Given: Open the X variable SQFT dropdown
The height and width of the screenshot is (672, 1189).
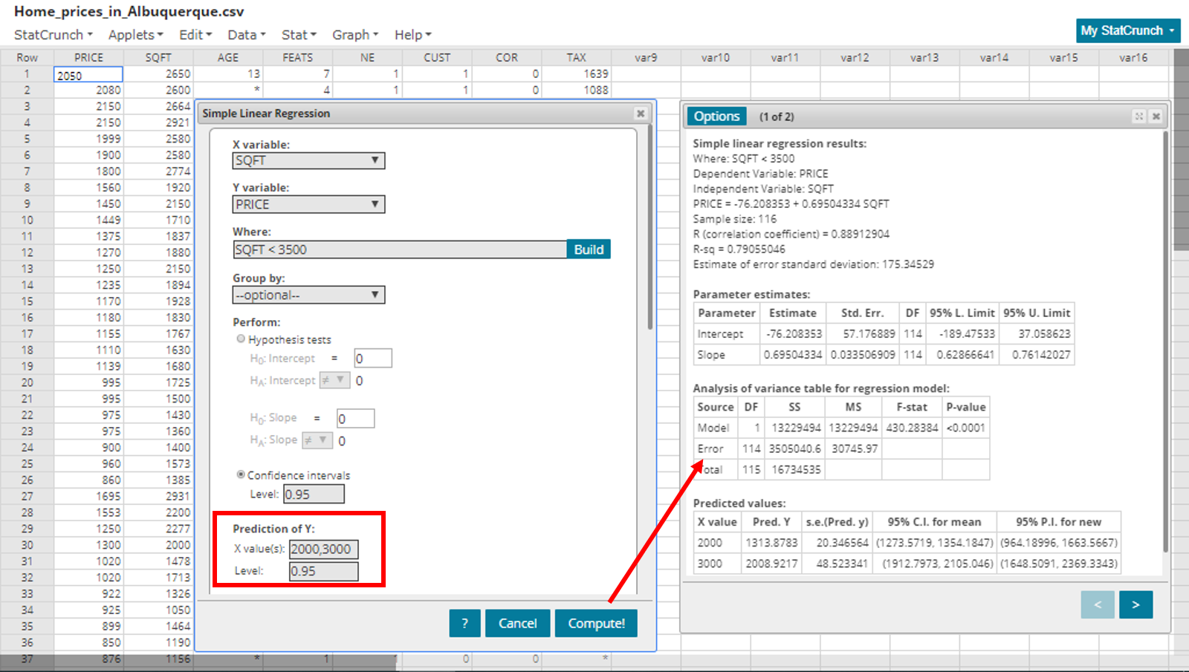Looking at the screenshot, I should pyautogui.click(x=308, y=160).
